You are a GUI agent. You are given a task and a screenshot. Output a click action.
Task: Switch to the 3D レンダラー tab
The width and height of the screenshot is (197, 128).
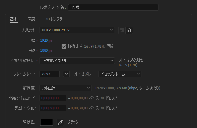point(55,19)
